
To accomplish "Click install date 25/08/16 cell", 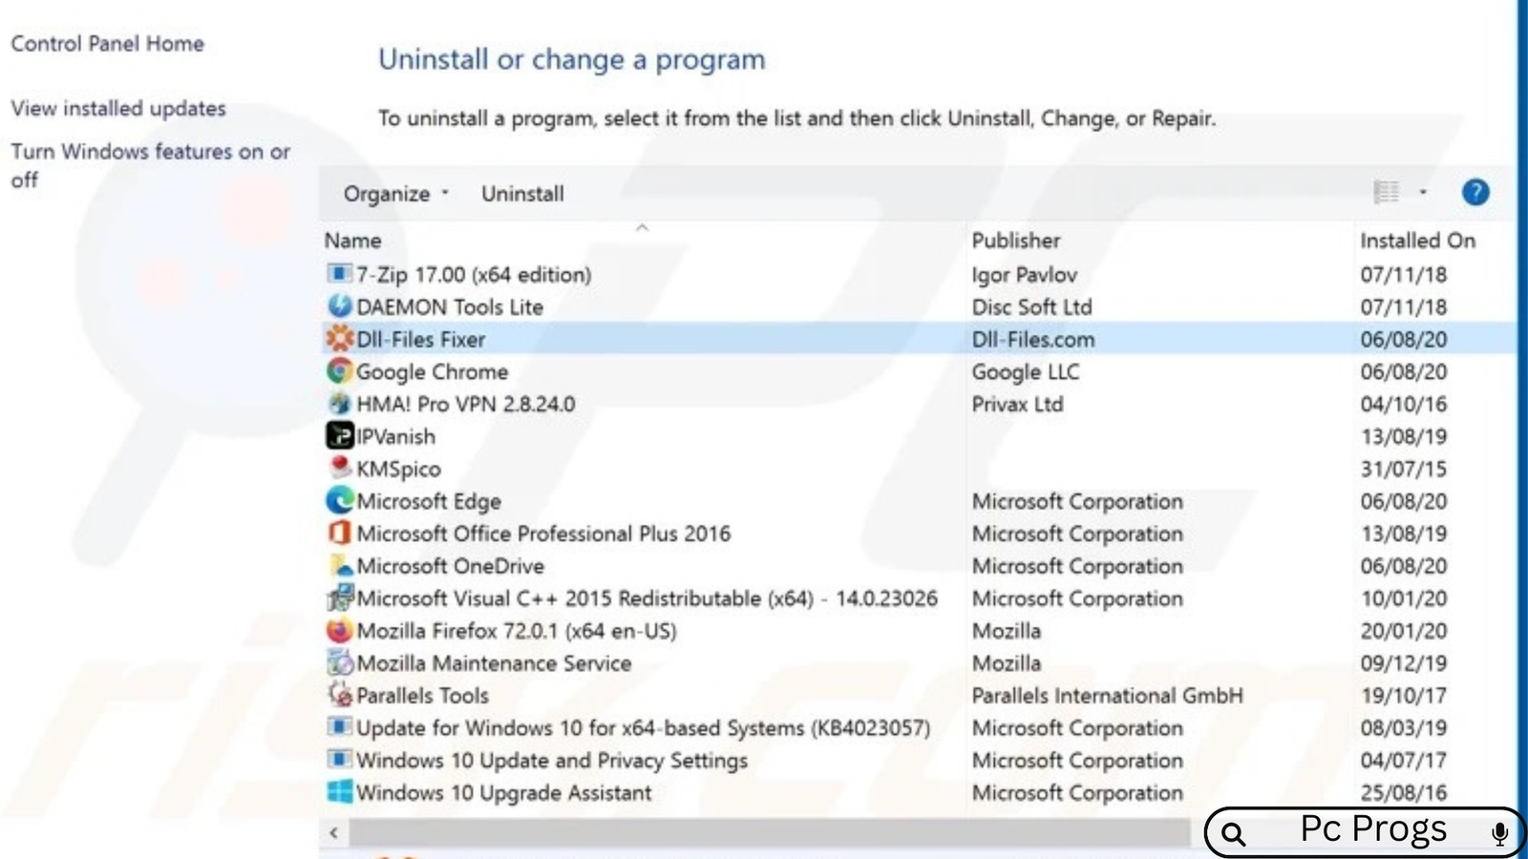I will (1403, 792).
